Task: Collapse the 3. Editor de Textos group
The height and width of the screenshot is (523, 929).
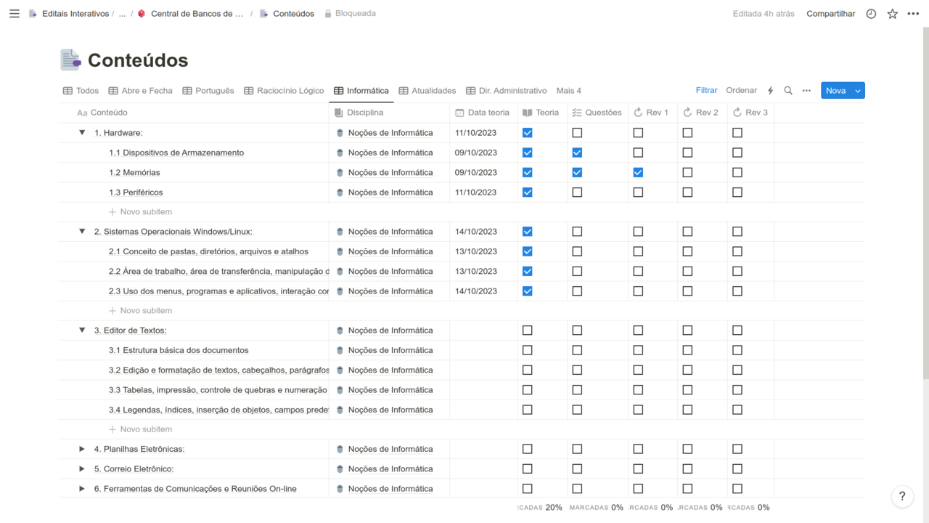Action: 82,331
